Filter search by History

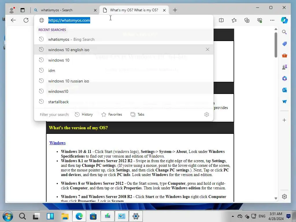point(84,114)
